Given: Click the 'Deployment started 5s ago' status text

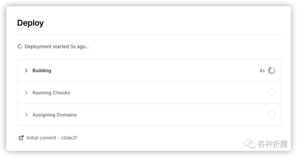Looking at the screenshot, I should tap(57, 47).
